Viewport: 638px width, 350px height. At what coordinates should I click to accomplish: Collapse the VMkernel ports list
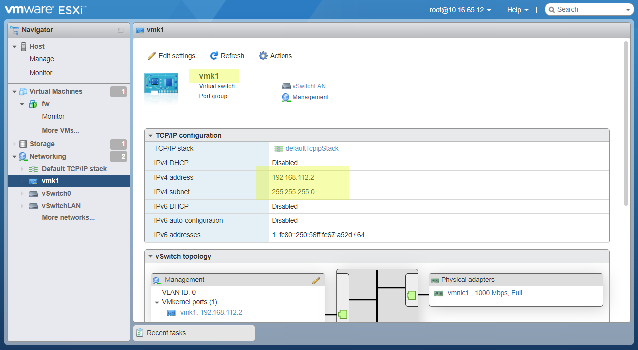(x=157, y=302)
